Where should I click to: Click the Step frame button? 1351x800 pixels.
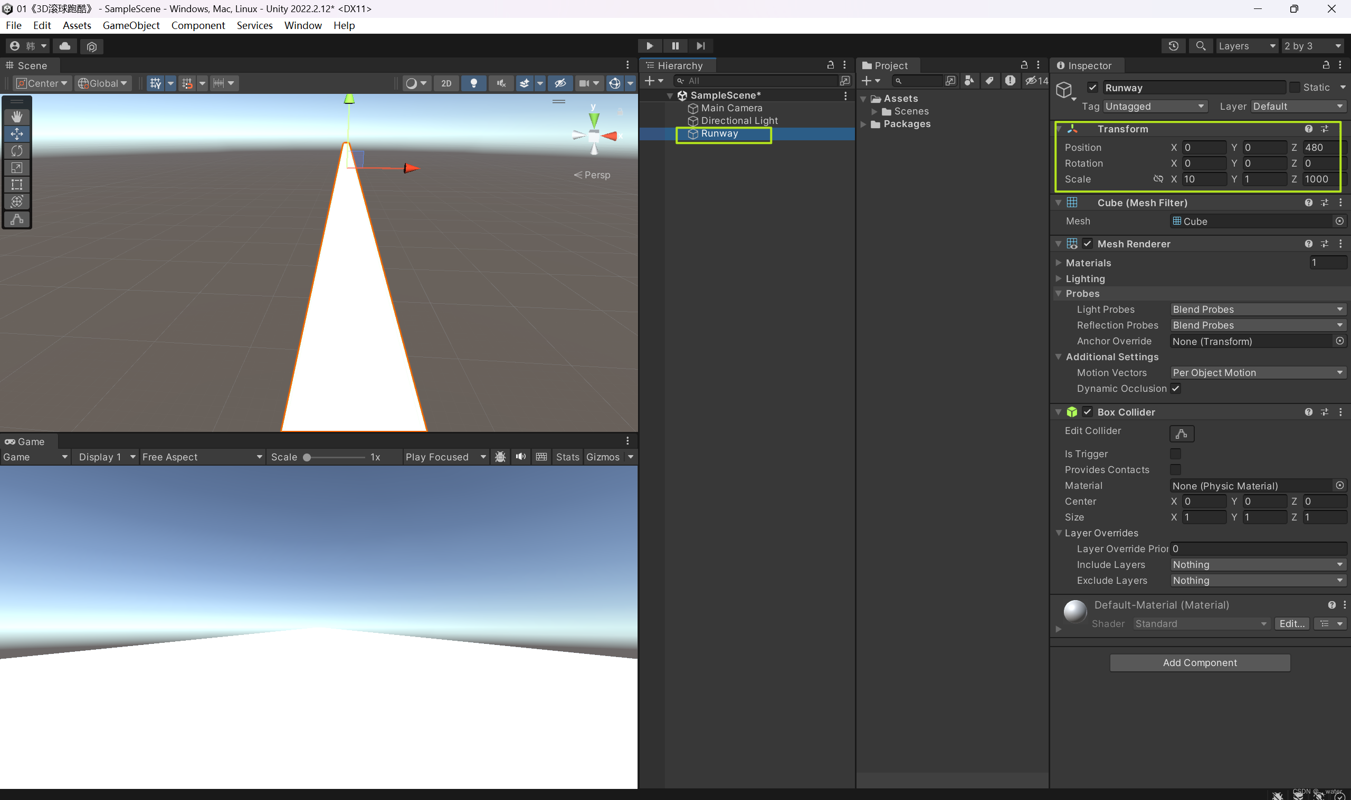tap(701, 46)
